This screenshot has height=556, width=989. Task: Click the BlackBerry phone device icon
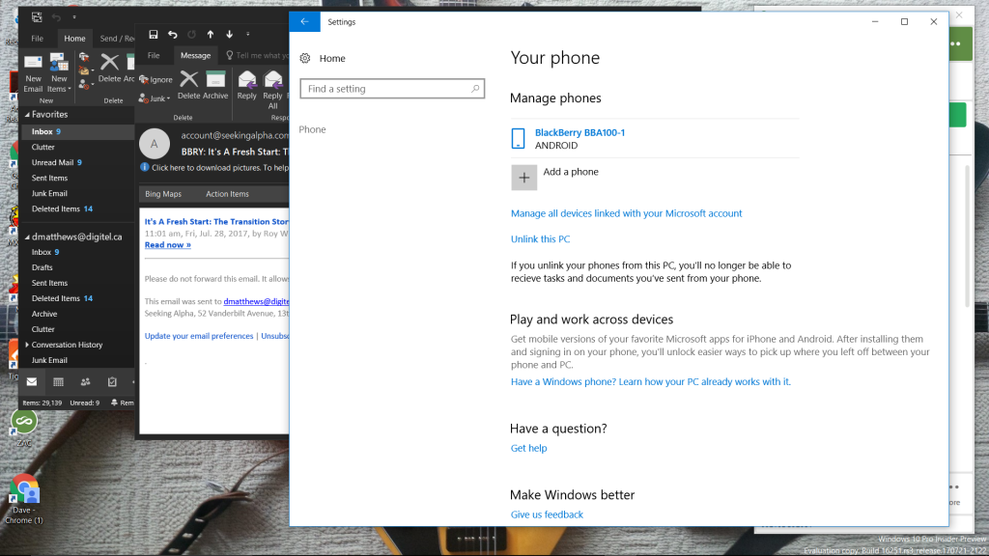coord(518,138)
